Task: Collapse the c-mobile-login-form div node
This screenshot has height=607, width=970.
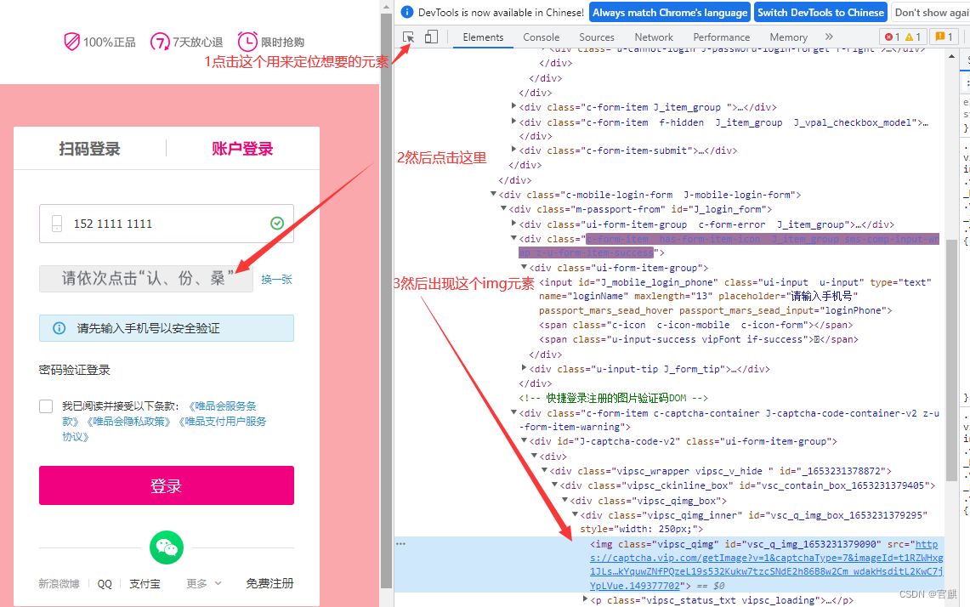Action: pyautogui.click(x=493, y=195)
